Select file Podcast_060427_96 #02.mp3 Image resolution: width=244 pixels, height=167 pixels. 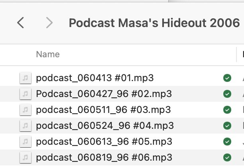tap(104, 94)
